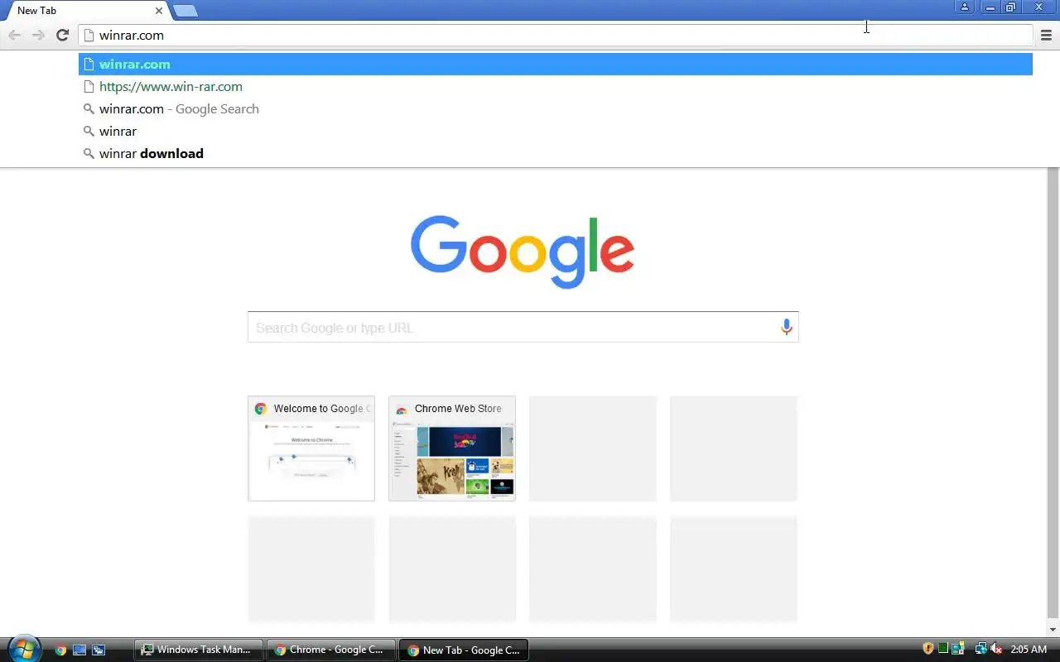Open the Chrome Web Store thumbnail
Image resolution: width=1060 pixels, height=662 pixels.
(452, 449)
